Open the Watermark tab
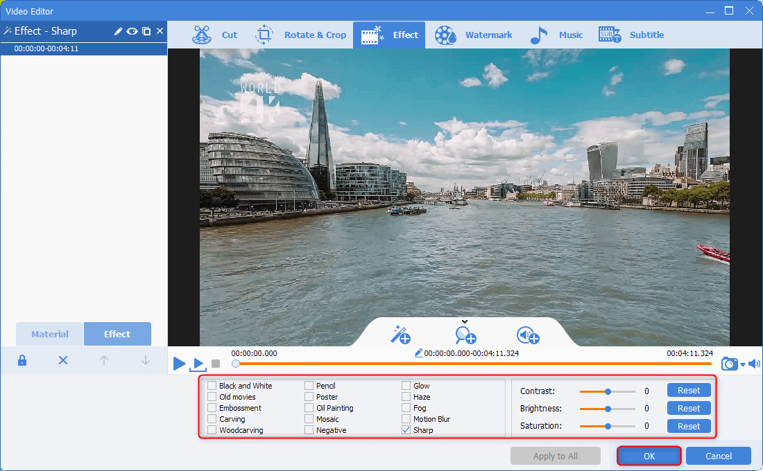Screen dimensions: 763x471 point(473,35)
